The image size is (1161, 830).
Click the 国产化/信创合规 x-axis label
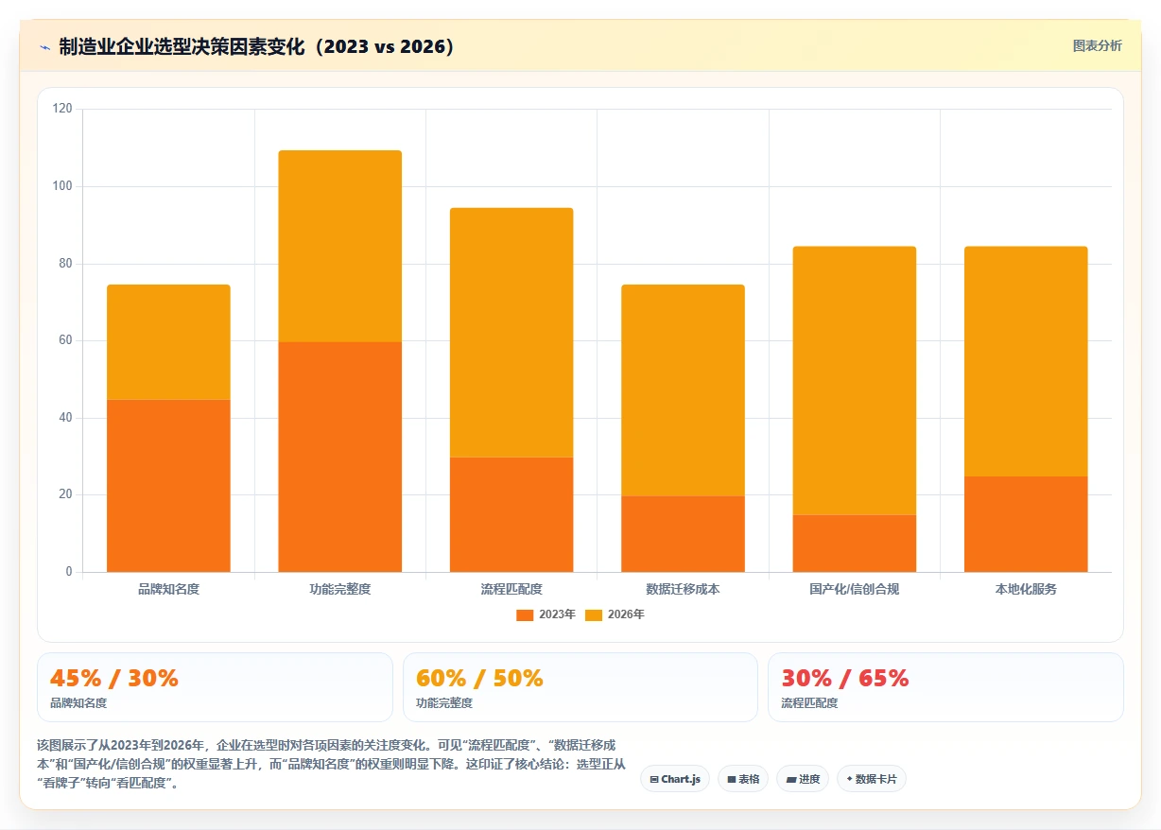pyautogui.click(x=855, y=589)
